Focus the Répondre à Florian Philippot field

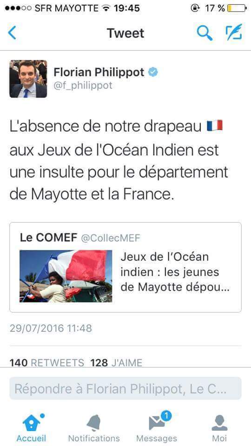125,388
